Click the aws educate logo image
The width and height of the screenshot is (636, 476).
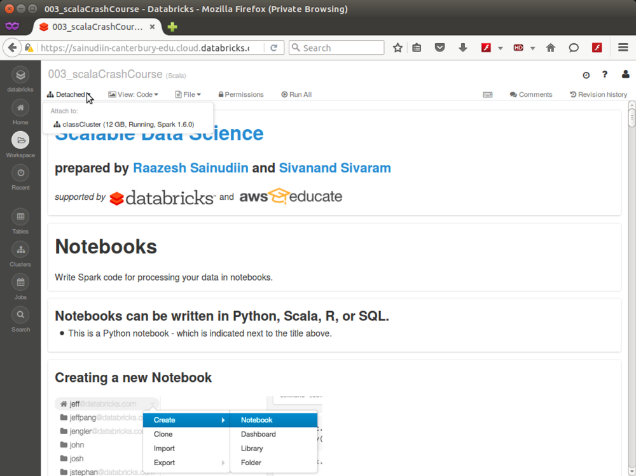(x=291, y=197)
